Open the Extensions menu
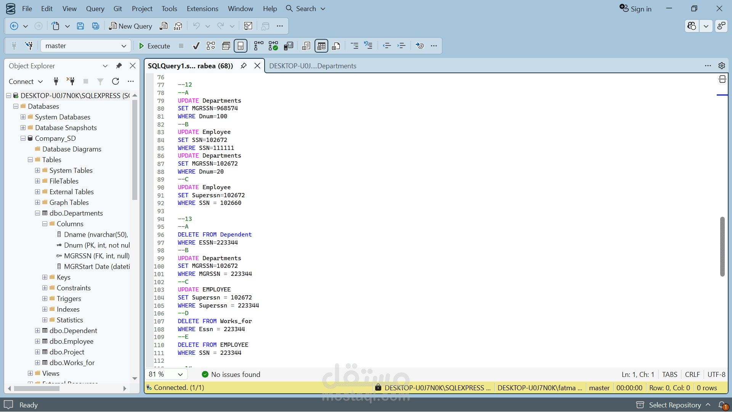Viewport: 732px width, 412px height. click(x=202, y=9)
